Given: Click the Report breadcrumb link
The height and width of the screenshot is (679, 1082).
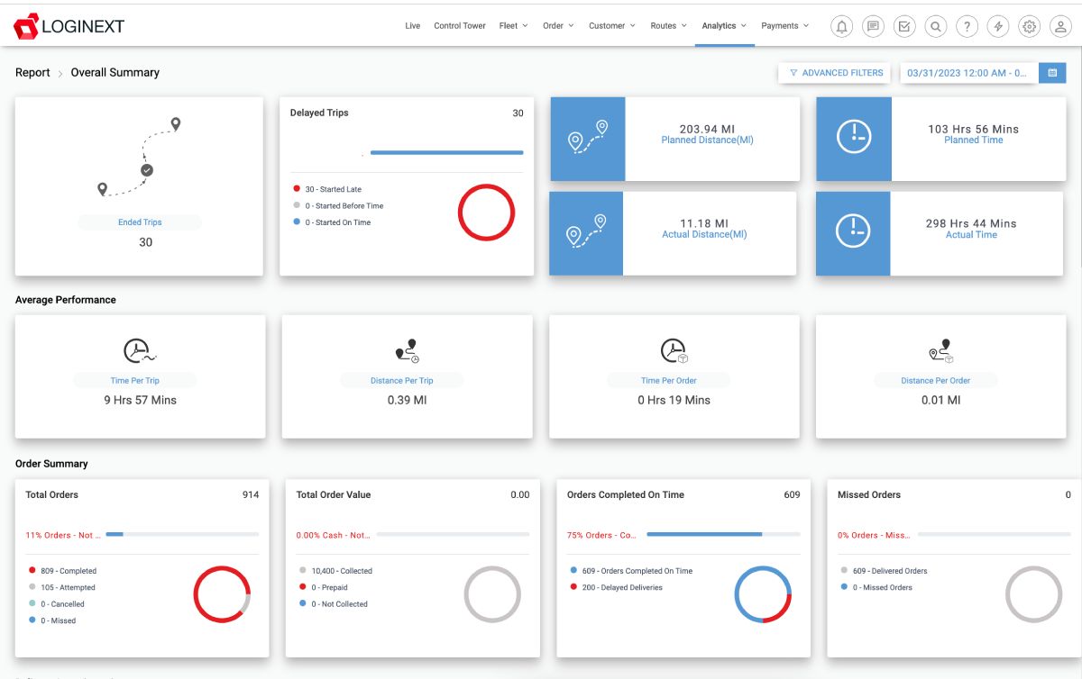Looking at the screenshot, I should pos(32,73).
